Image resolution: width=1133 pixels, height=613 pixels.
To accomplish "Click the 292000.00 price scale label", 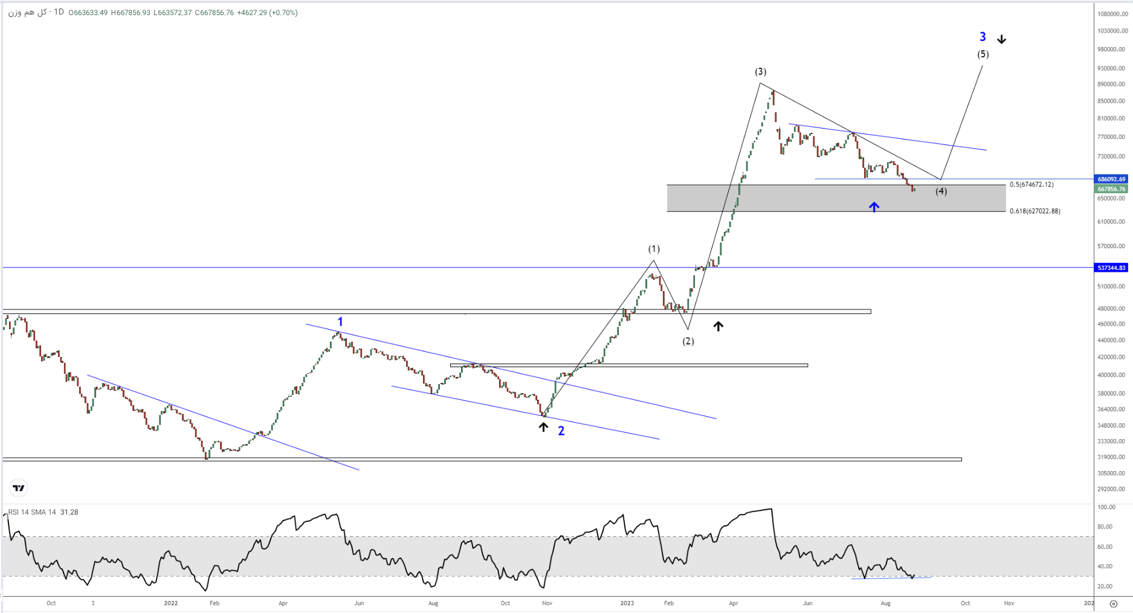I will point(1111,489).
